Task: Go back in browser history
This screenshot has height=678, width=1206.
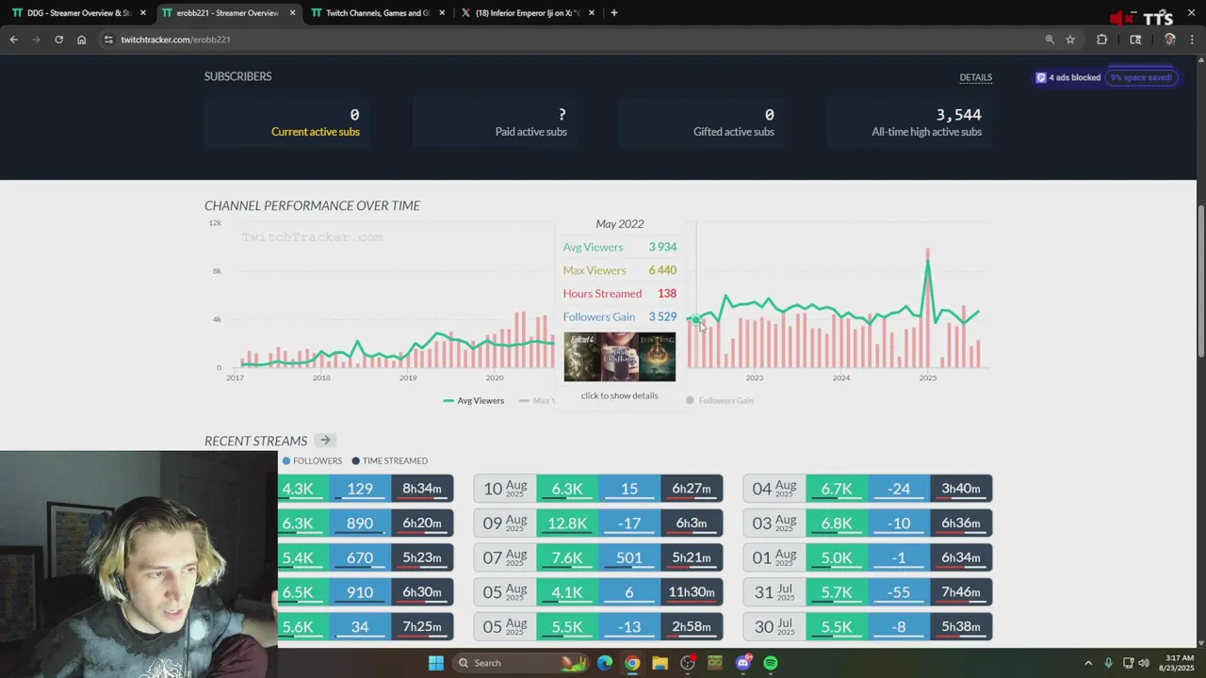Action: tap(13, 40)
